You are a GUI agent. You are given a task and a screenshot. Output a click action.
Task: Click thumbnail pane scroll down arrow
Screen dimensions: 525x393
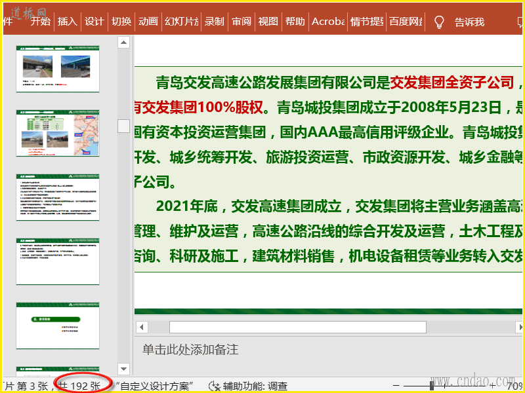tap(123, 369)
